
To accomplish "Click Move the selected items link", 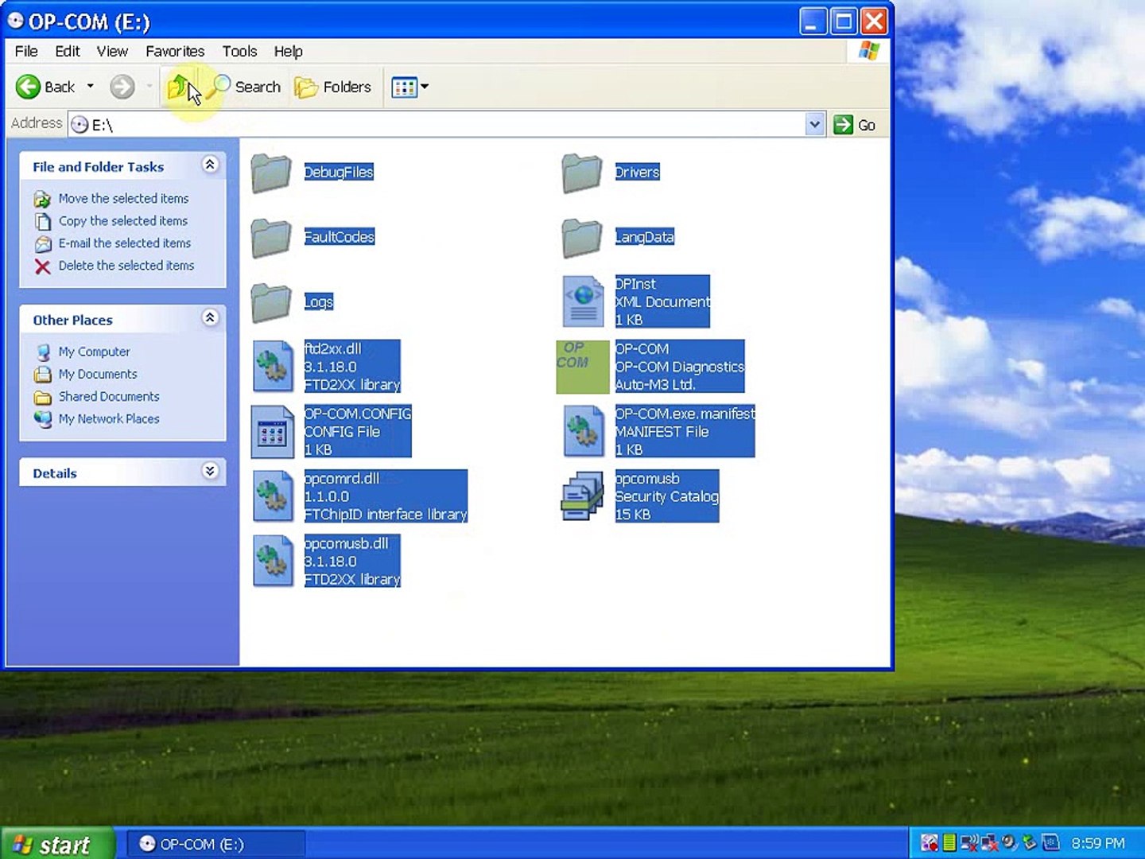I will [123, 198].
